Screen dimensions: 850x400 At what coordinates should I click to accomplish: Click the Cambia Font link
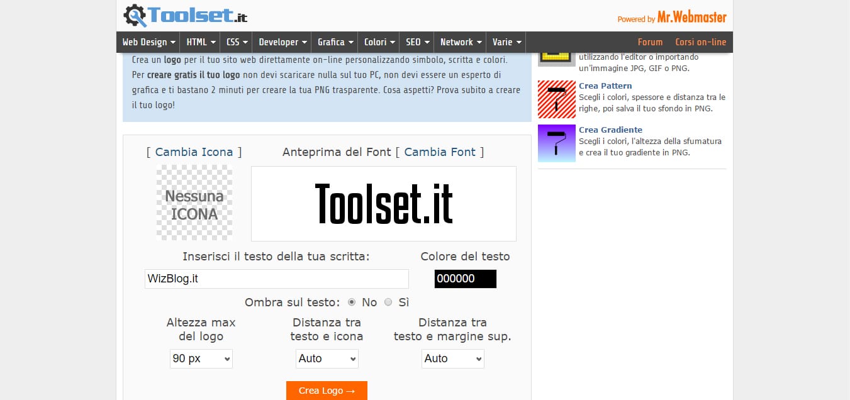click(x=440, y=152)
